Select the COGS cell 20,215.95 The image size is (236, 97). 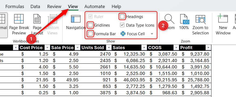click(x=163, y=80)
